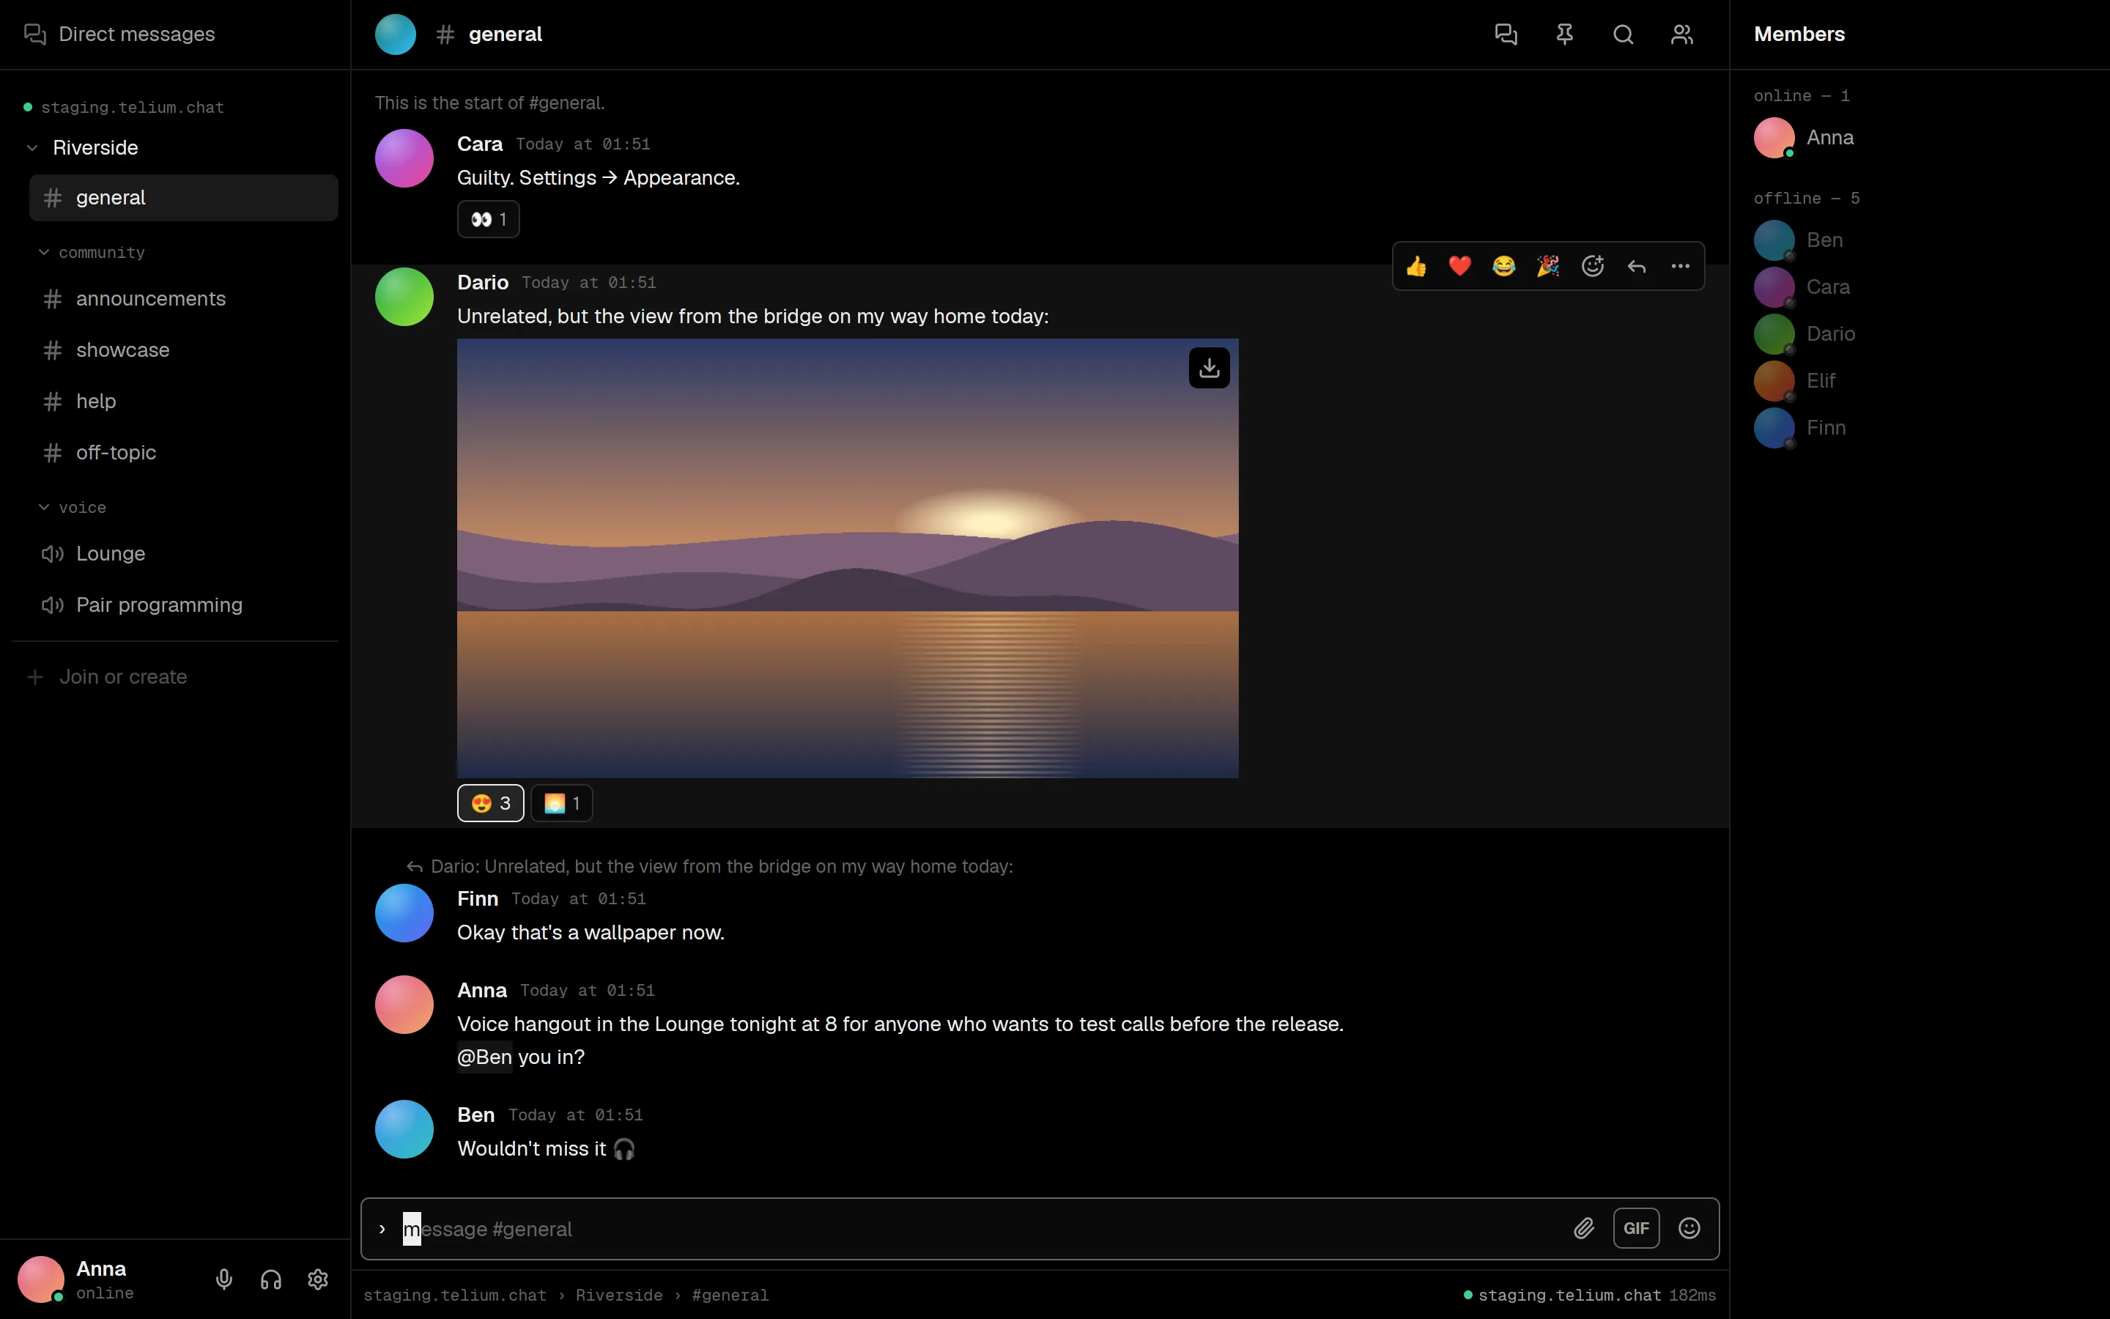2110x1319 pixels.
Task: Open the GIF picker
Action: 1636,1228
